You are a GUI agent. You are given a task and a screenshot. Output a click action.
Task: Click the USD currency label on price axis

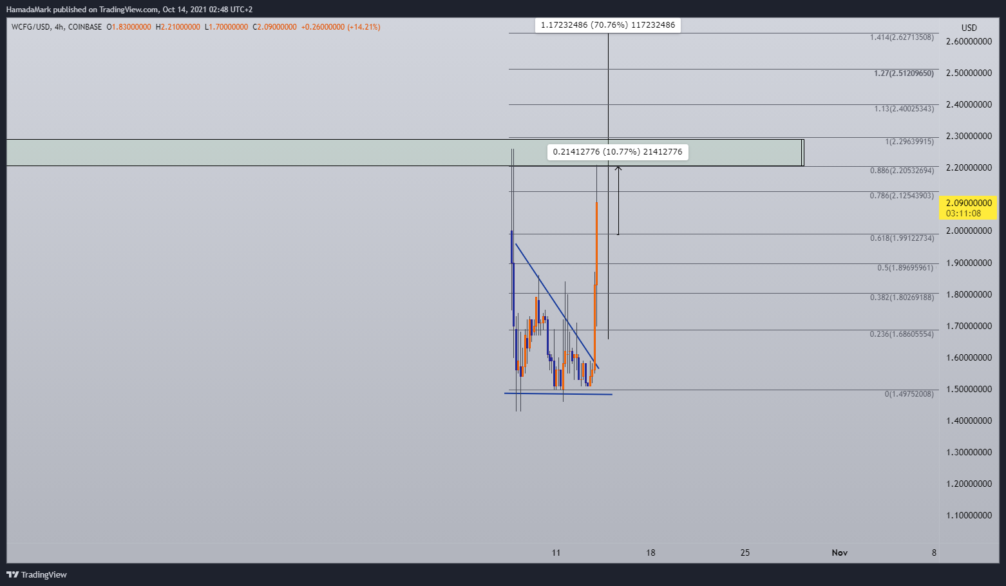tap(969, 28)
